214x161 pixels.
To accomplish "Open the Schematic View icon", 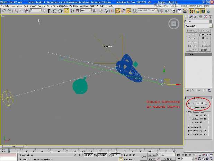I will click(x=185, y=11).
